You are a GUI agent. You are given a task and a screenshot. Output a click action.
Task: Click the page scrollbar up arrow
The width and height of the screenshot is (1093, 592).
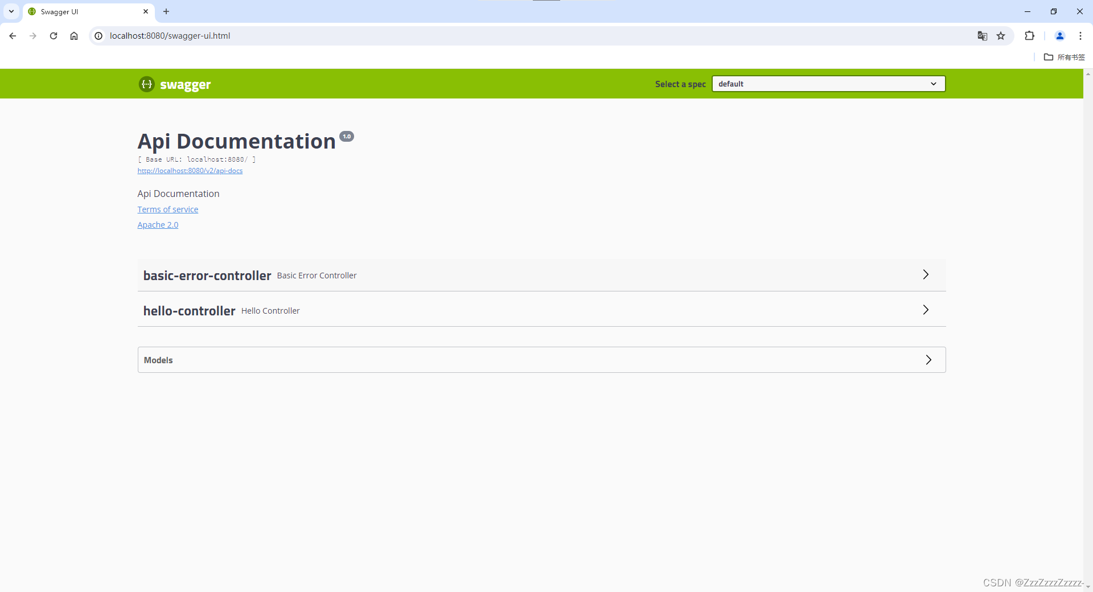coord(1088,73)
